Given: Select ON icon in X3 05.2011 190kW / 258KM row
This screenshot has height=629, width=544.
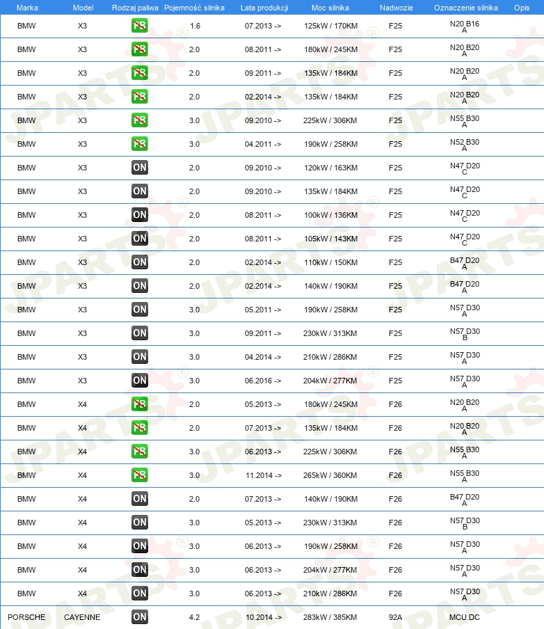Looking at the screenshot, I should click(x=140, y=310).
